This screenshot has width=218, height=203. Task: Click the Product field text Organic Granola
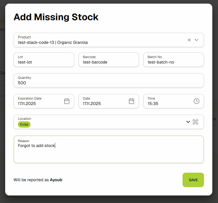point(72,43)
